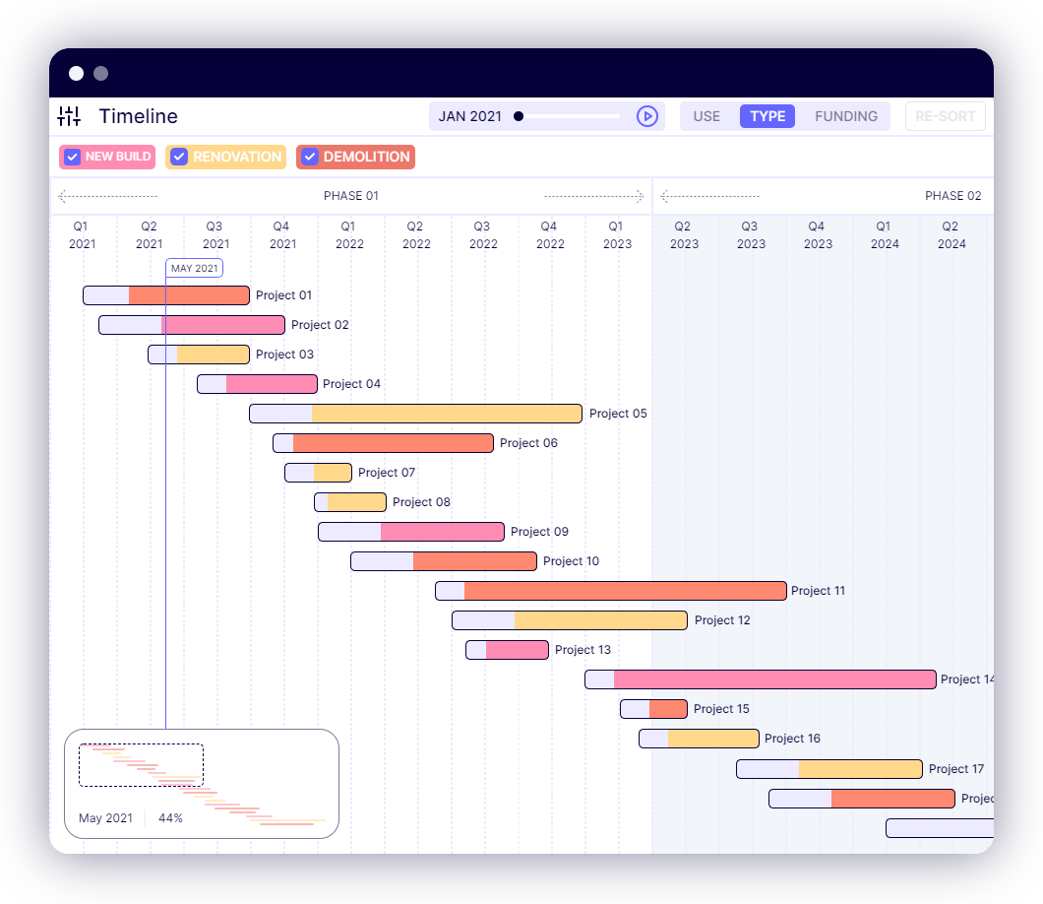Open the filter sliders icon beside Timeline
The height and width of the screenshot is (904, 1043).
tap(69, 116)
